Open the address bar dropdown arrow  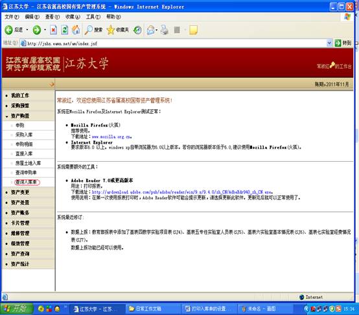pos(329,43)
